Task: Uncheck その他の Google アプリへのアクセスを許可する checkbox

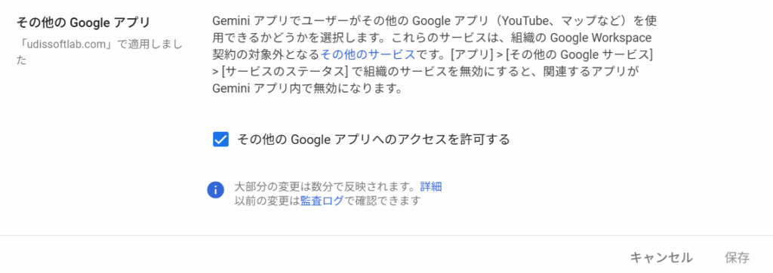Action: [x=220, y=140]
